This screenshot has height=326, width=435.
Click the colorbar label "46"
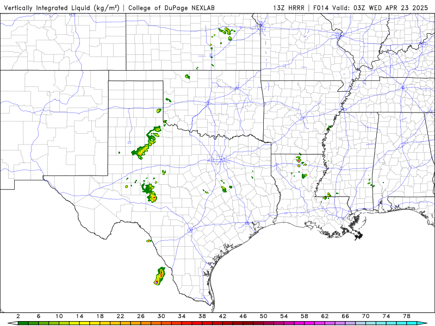click(243, 316)
